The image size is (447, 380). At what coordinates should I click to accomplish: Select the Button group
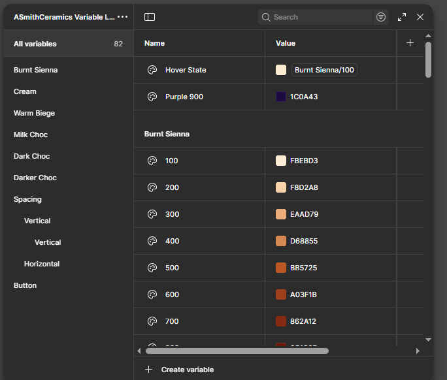(x=25, y=285)
